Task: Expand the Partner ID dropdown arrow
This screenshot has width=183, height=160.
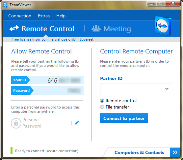Action: point(167,89)
